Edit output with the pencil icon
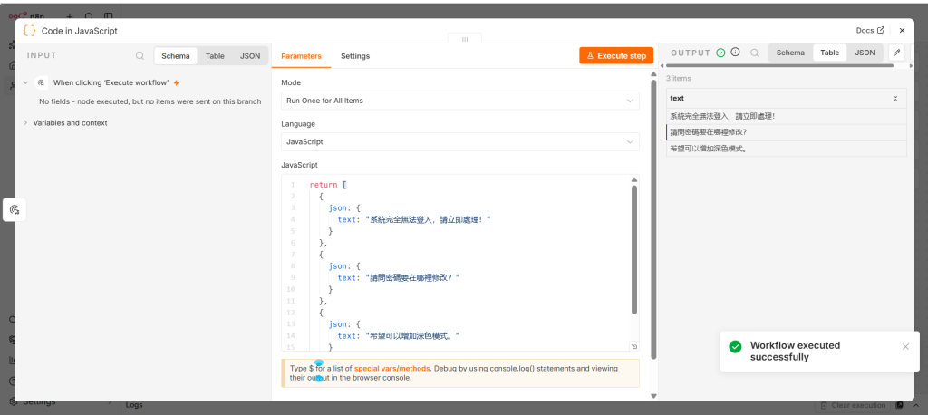 896,53
